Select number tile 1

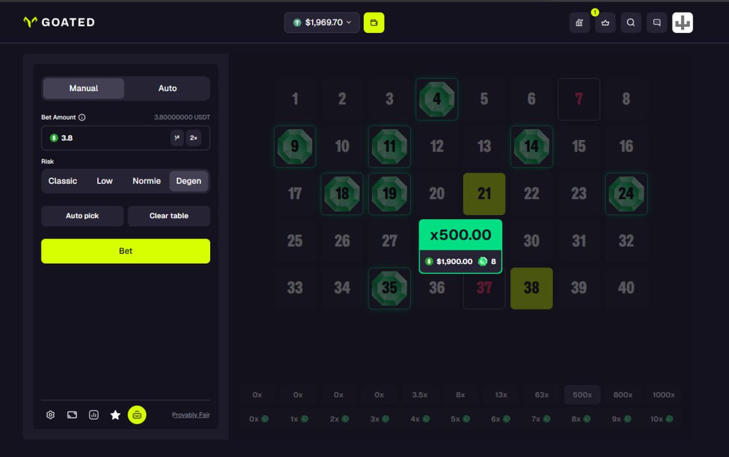point(295,99)
